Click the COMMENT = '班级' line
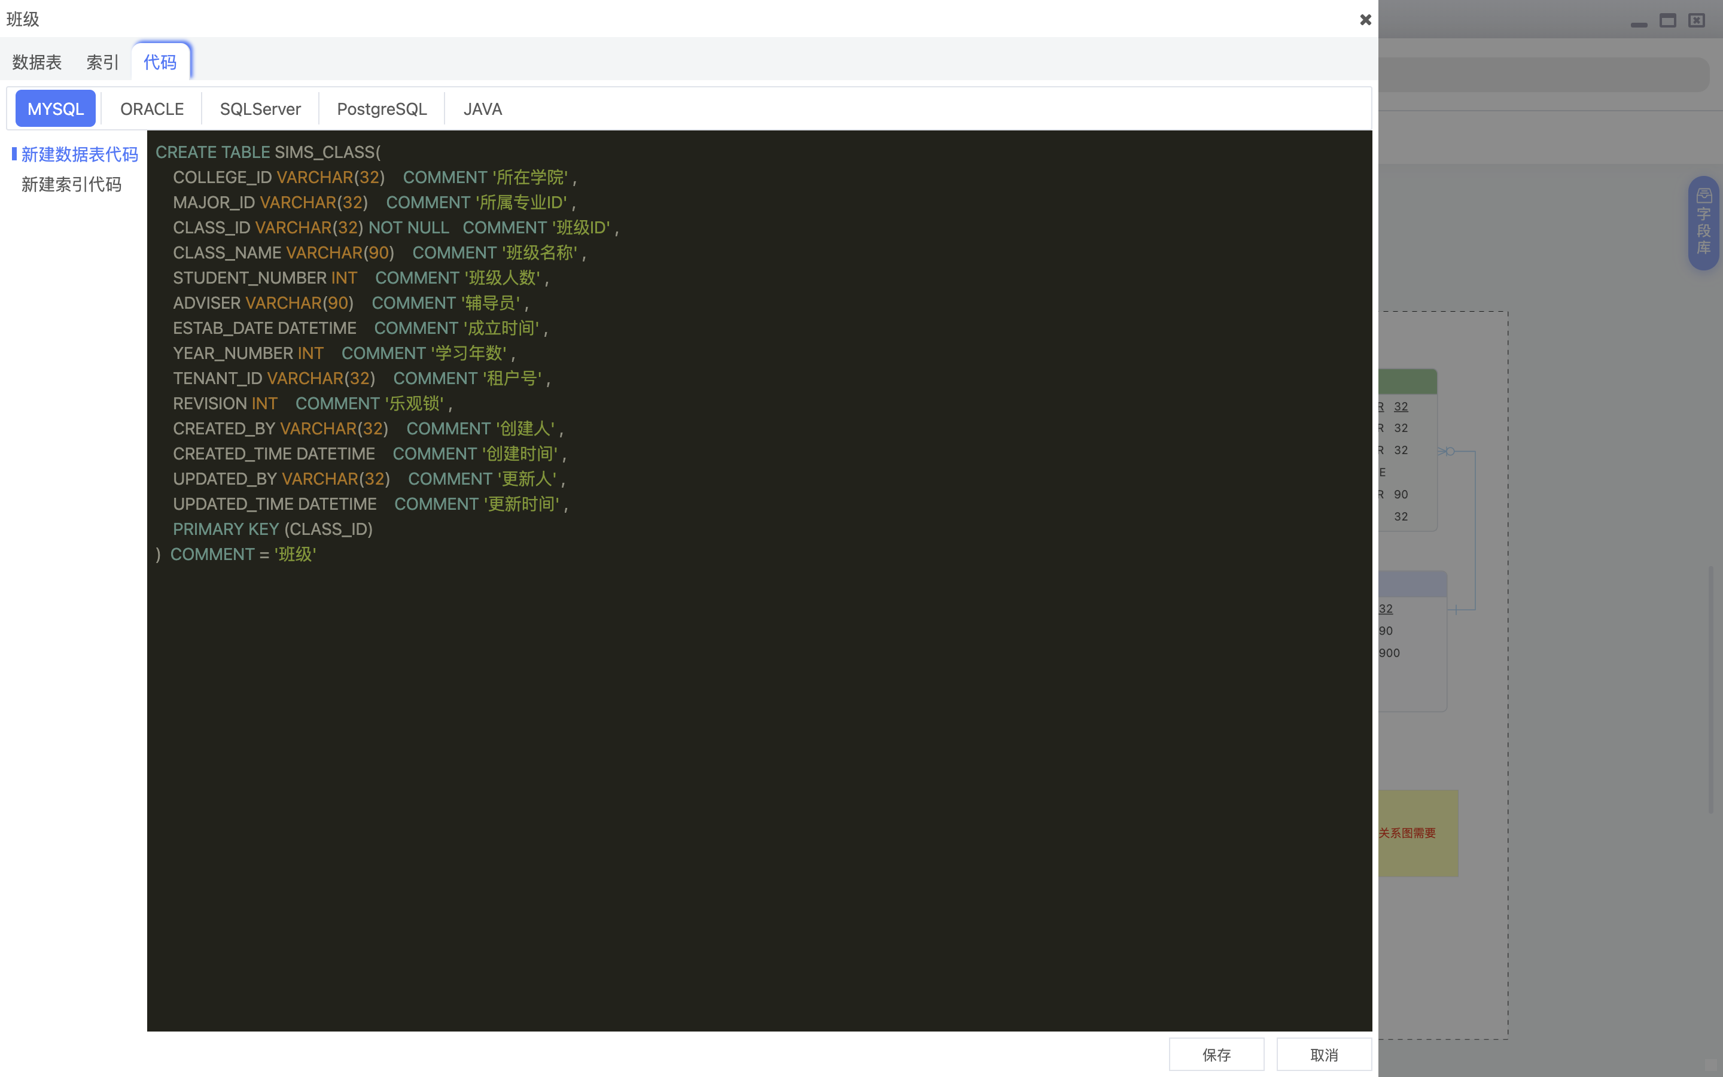1723x1077 pixels. point(236,554)
